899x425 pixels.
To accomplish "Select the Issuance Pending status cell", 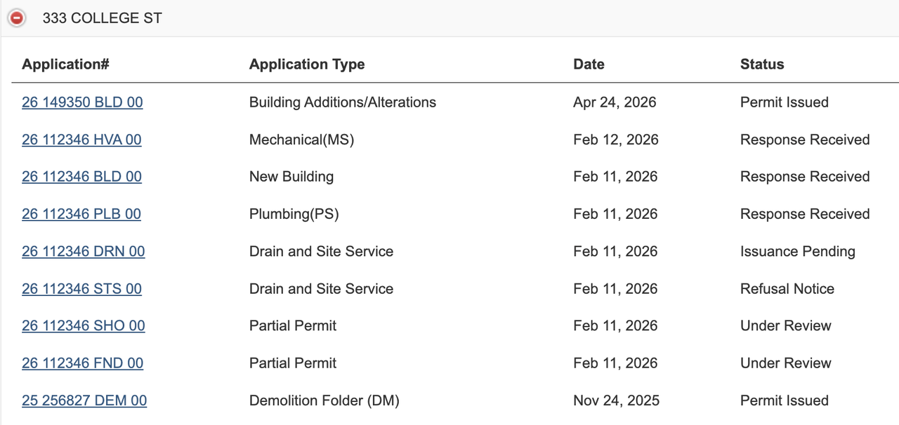I will point(798,251).
